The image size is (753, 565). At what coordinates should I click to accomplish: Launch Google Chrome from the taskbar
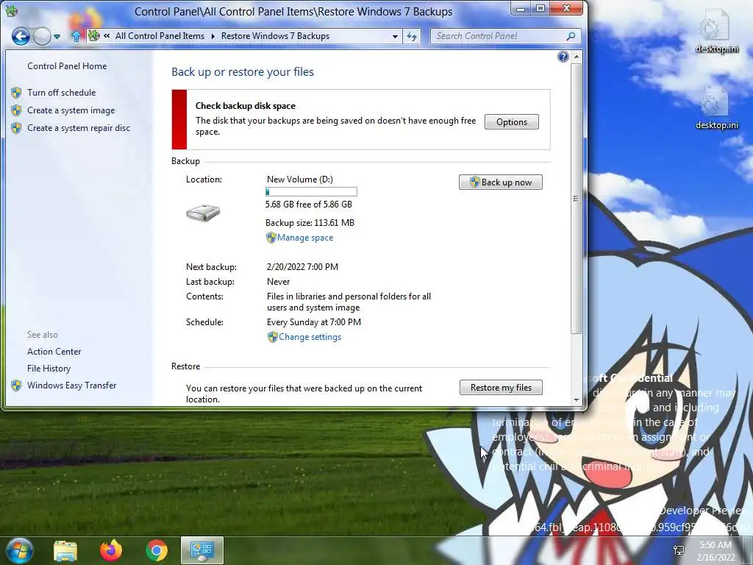tap(157, 550)
